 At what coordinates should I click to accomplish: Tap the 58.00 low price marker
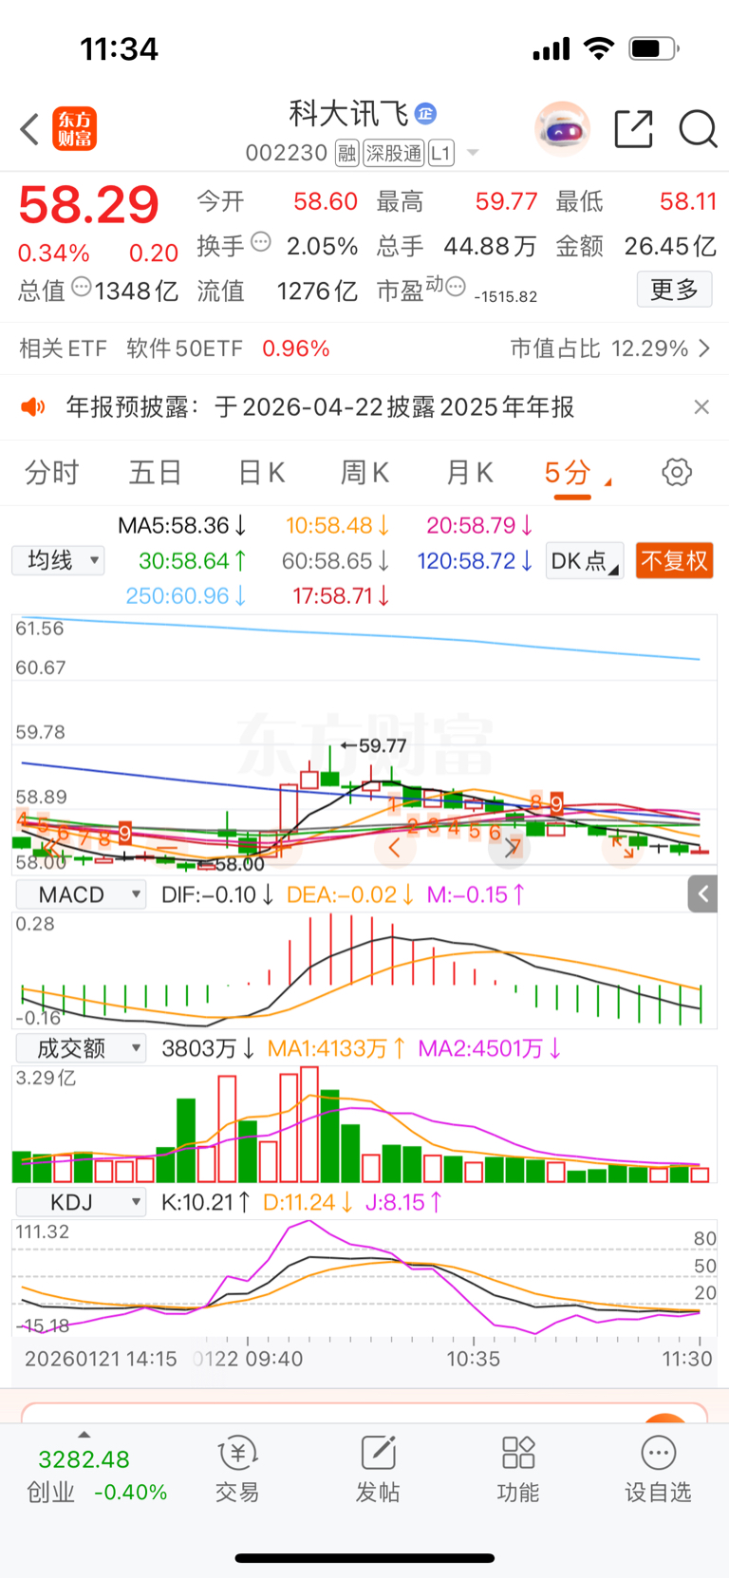click(x=231, y=864)
